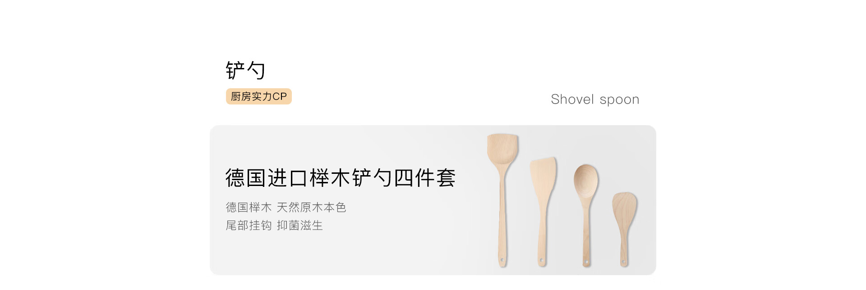Open the 德国进口榉木铲勺四件套 product title
This screenshot has width=866, height=290.
coord(341,177)
